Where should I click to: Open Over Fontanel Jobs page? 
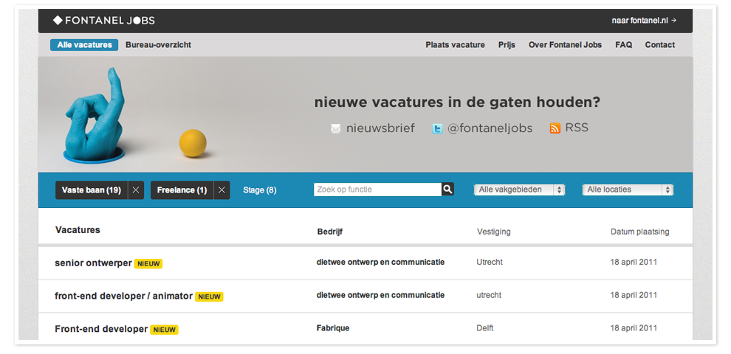565,45
